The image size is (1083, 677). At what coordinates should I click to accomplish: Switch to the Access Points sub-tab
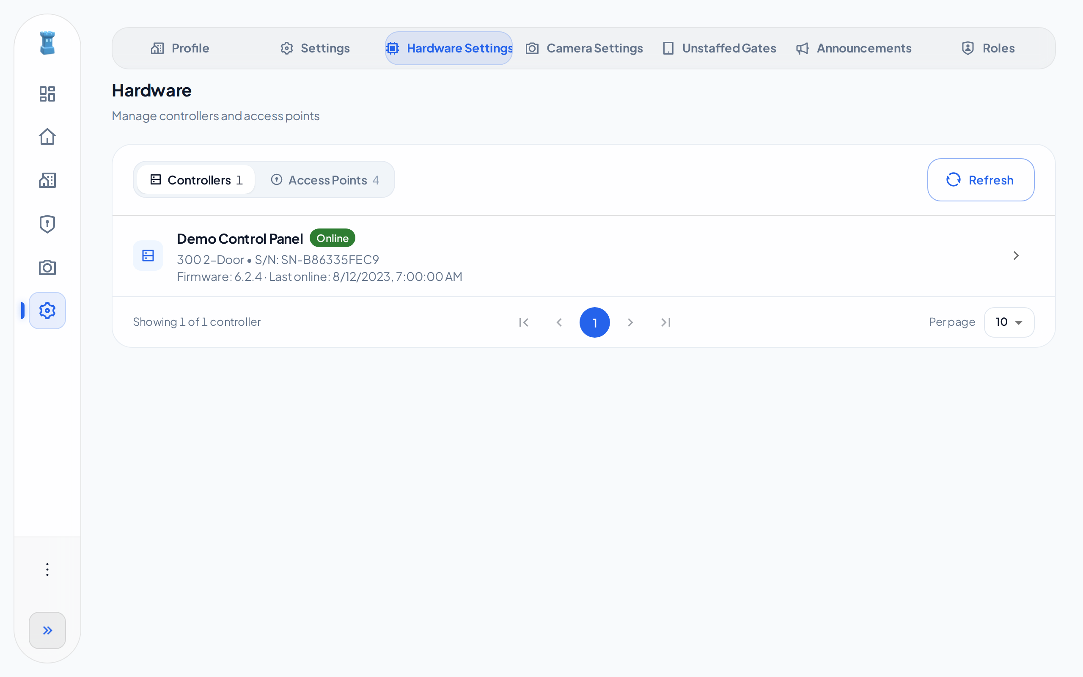click(325, 179)
